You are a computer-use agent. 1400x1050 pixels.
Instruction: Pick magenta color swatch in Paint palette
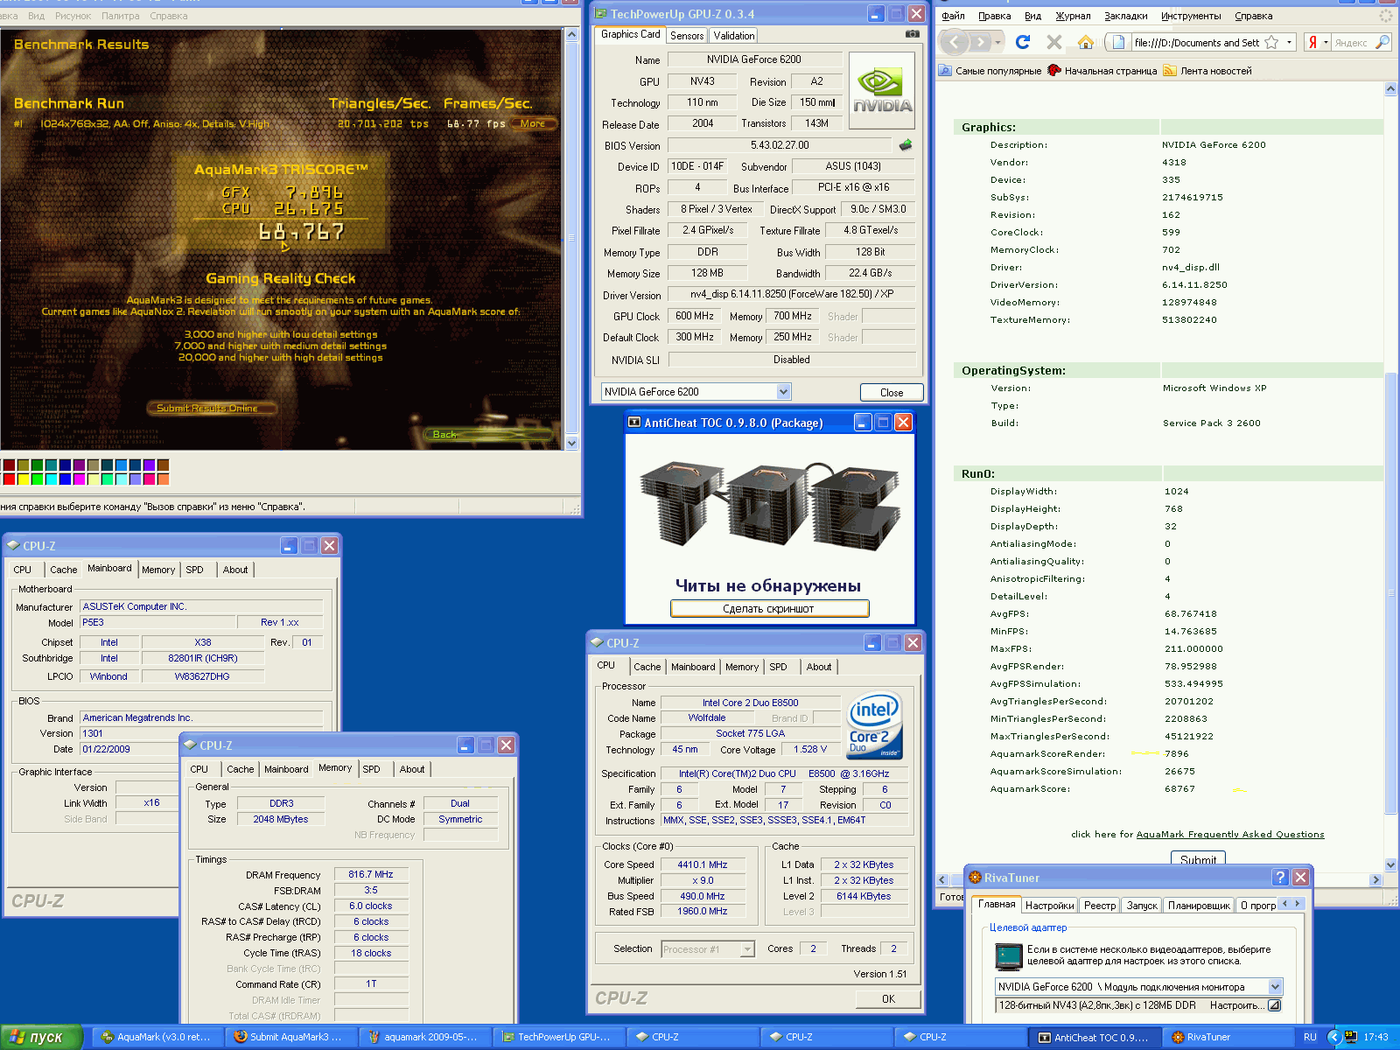79,479
